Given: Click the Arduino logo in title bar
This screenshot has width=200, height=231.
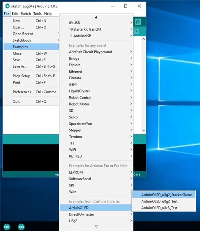Looking at the screenshot, I should 7,6.
